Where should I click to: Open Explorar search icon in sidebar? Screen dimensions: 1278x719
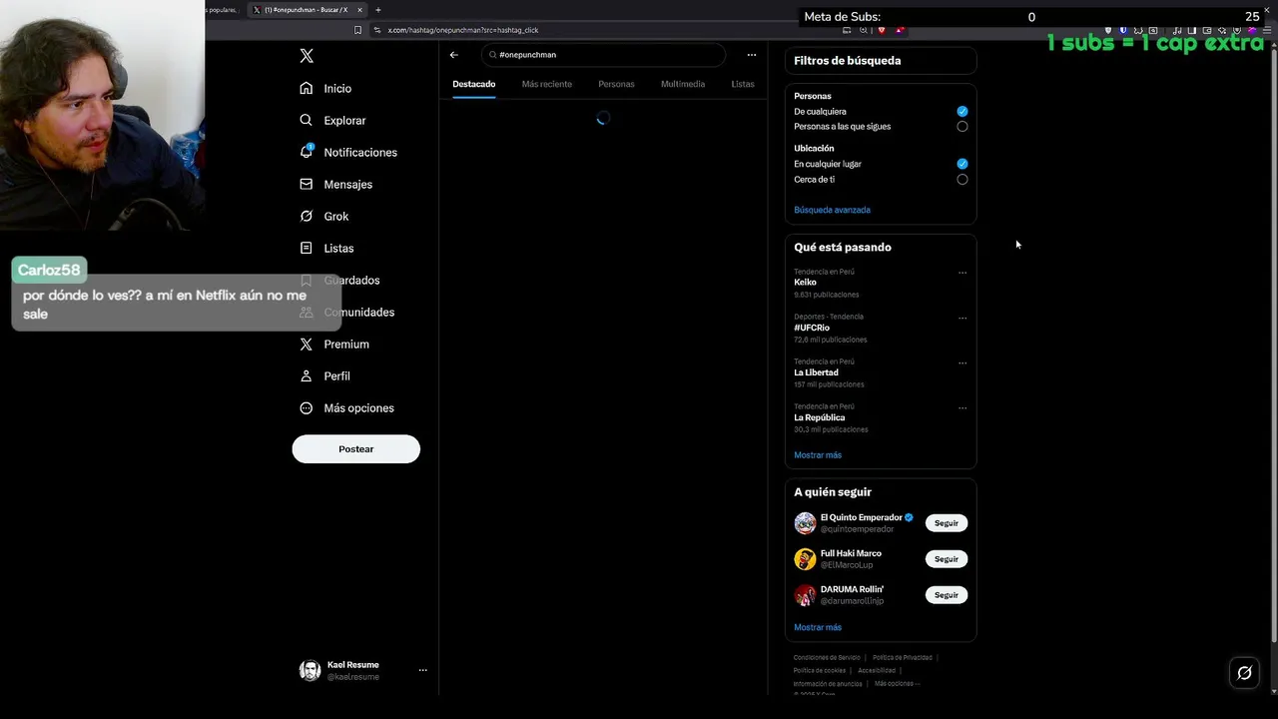(307, 120)
